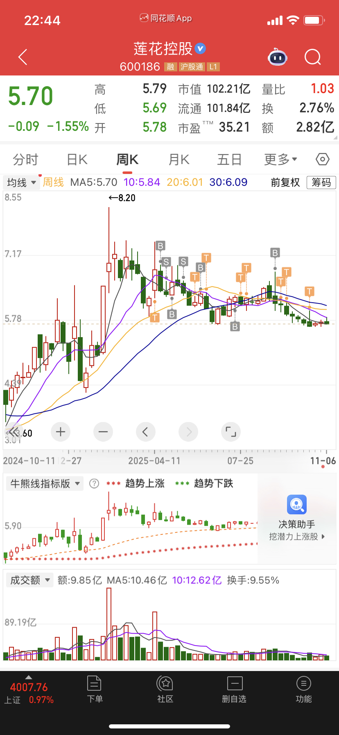Open 挖潜力上涨股 arrow link
339x735 pixels.
[x=297, y=536]
